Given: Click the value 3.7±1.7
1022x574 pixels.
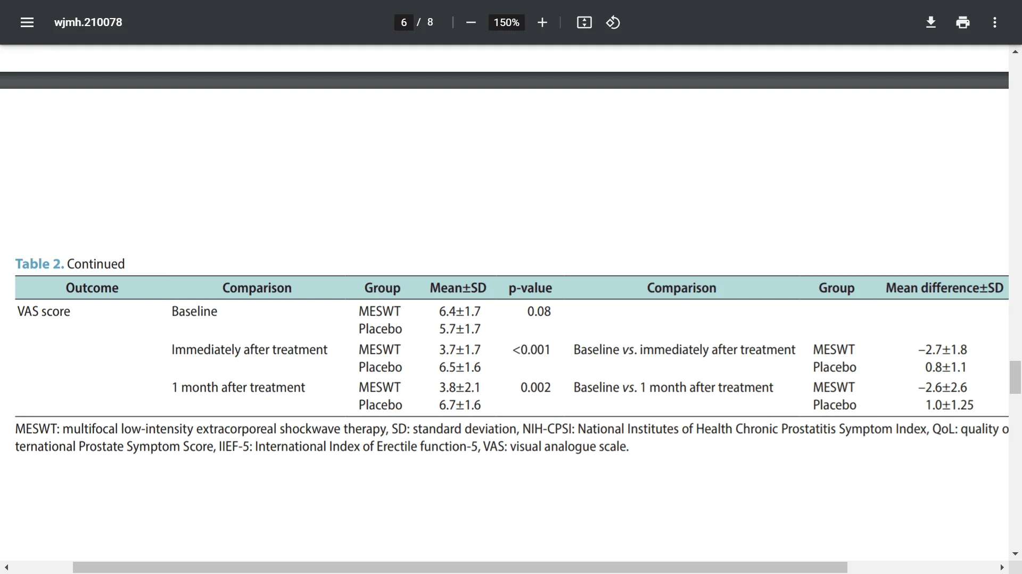Looking at the screenshot, I should click(460, 349).
